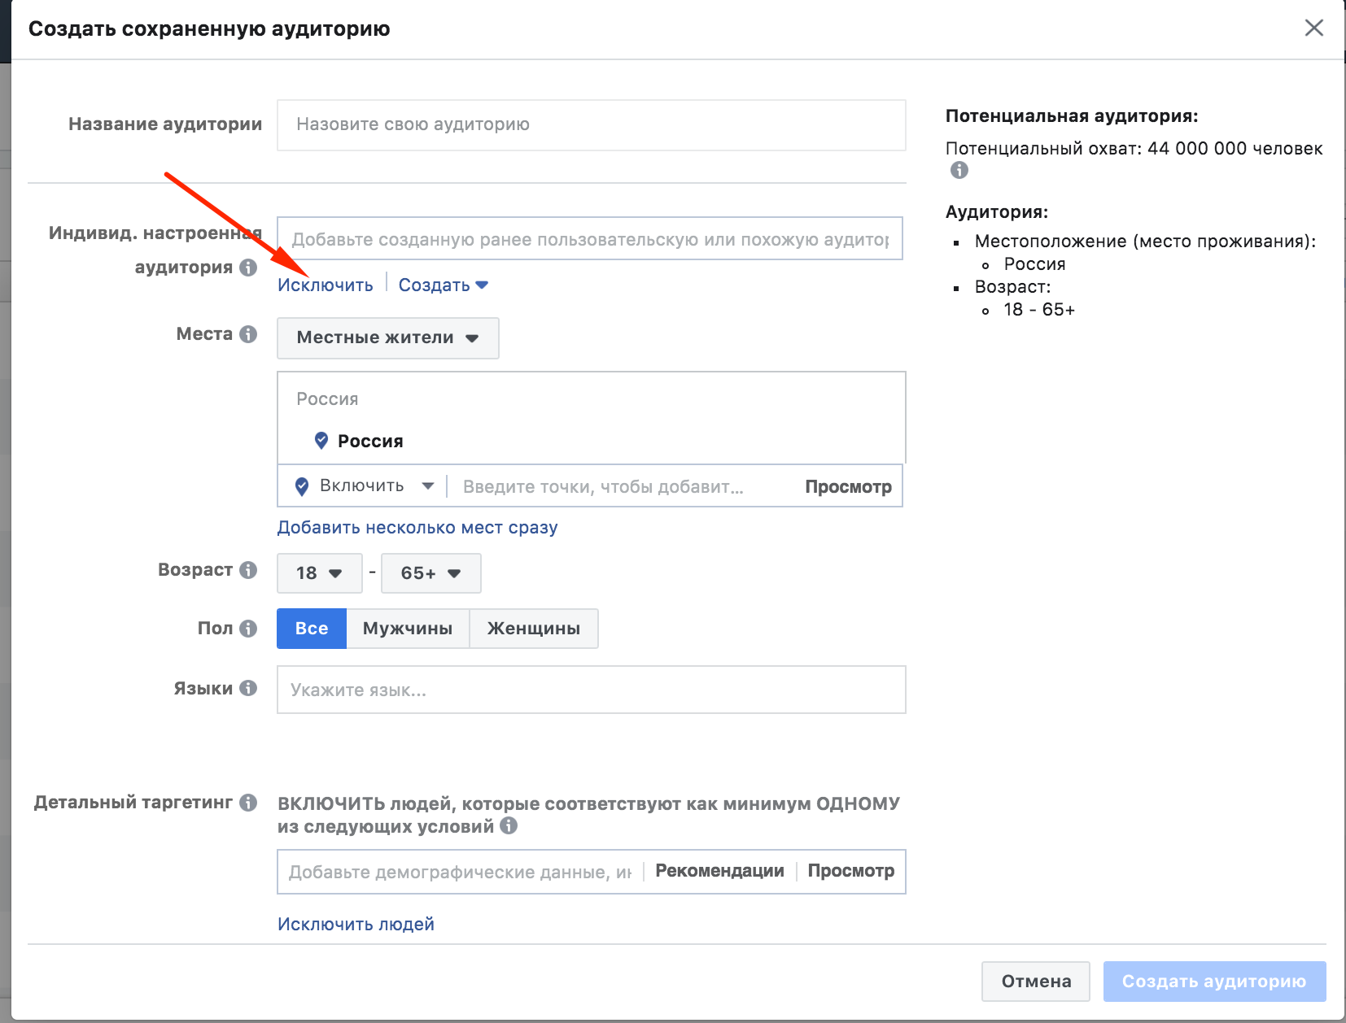The width and height of the screenshot is (1346, 1023).
Task: Open the maximum age 65+ dropdown
Action: 430,573
